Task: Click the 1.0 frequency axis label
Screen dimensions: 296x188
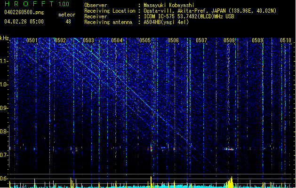Action: 4,85
